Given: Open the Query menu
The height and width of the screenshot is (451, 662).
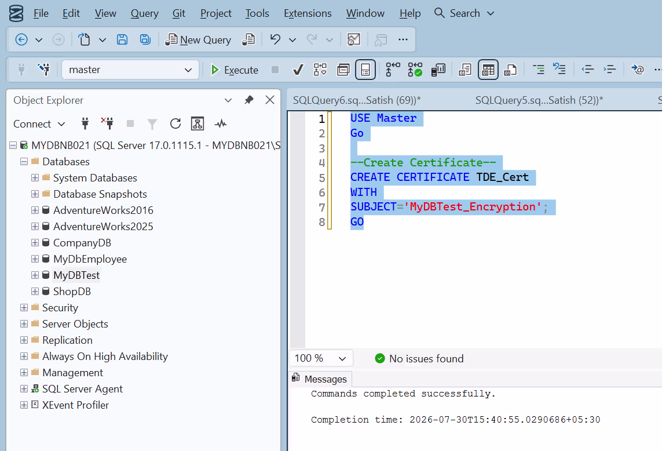Looking at the screenshot, I should coord(144,13).
